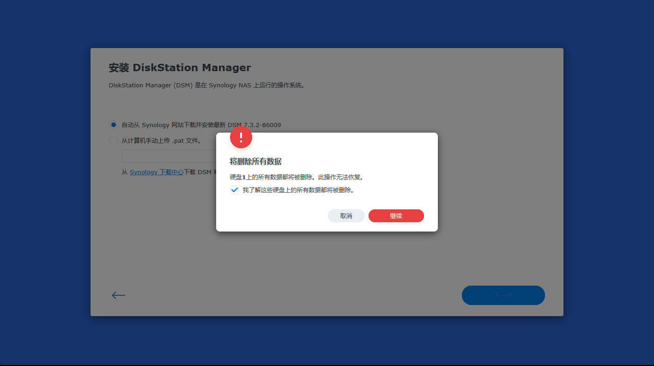Click the blue 下一步 button
This screenshot has height=366, width=654.
[503, 295]
